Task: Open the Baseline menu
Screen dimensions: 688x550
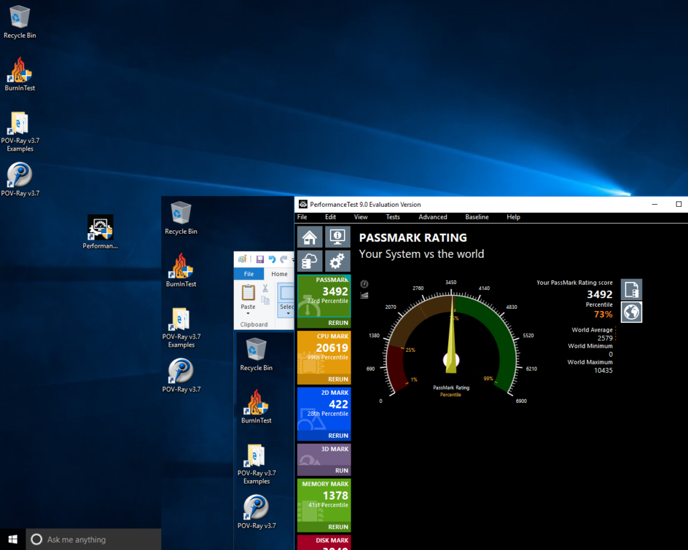Action: (x=477, y=217)
